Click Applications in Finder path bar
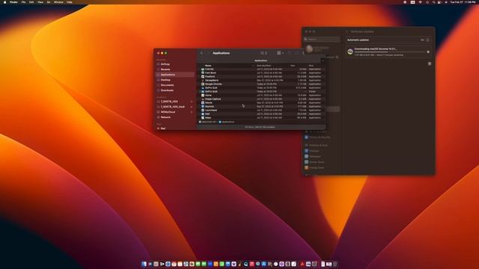479x269 pixels. coord(227,122)
